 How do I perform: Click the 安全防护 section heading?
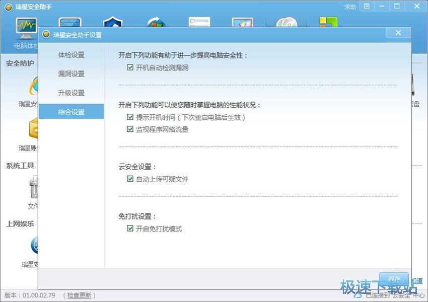pos(20,63)
